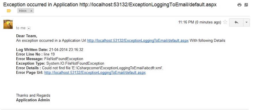253x111 pixels.
Task: Open the email in a new window
Action: [x=246, y=5]
